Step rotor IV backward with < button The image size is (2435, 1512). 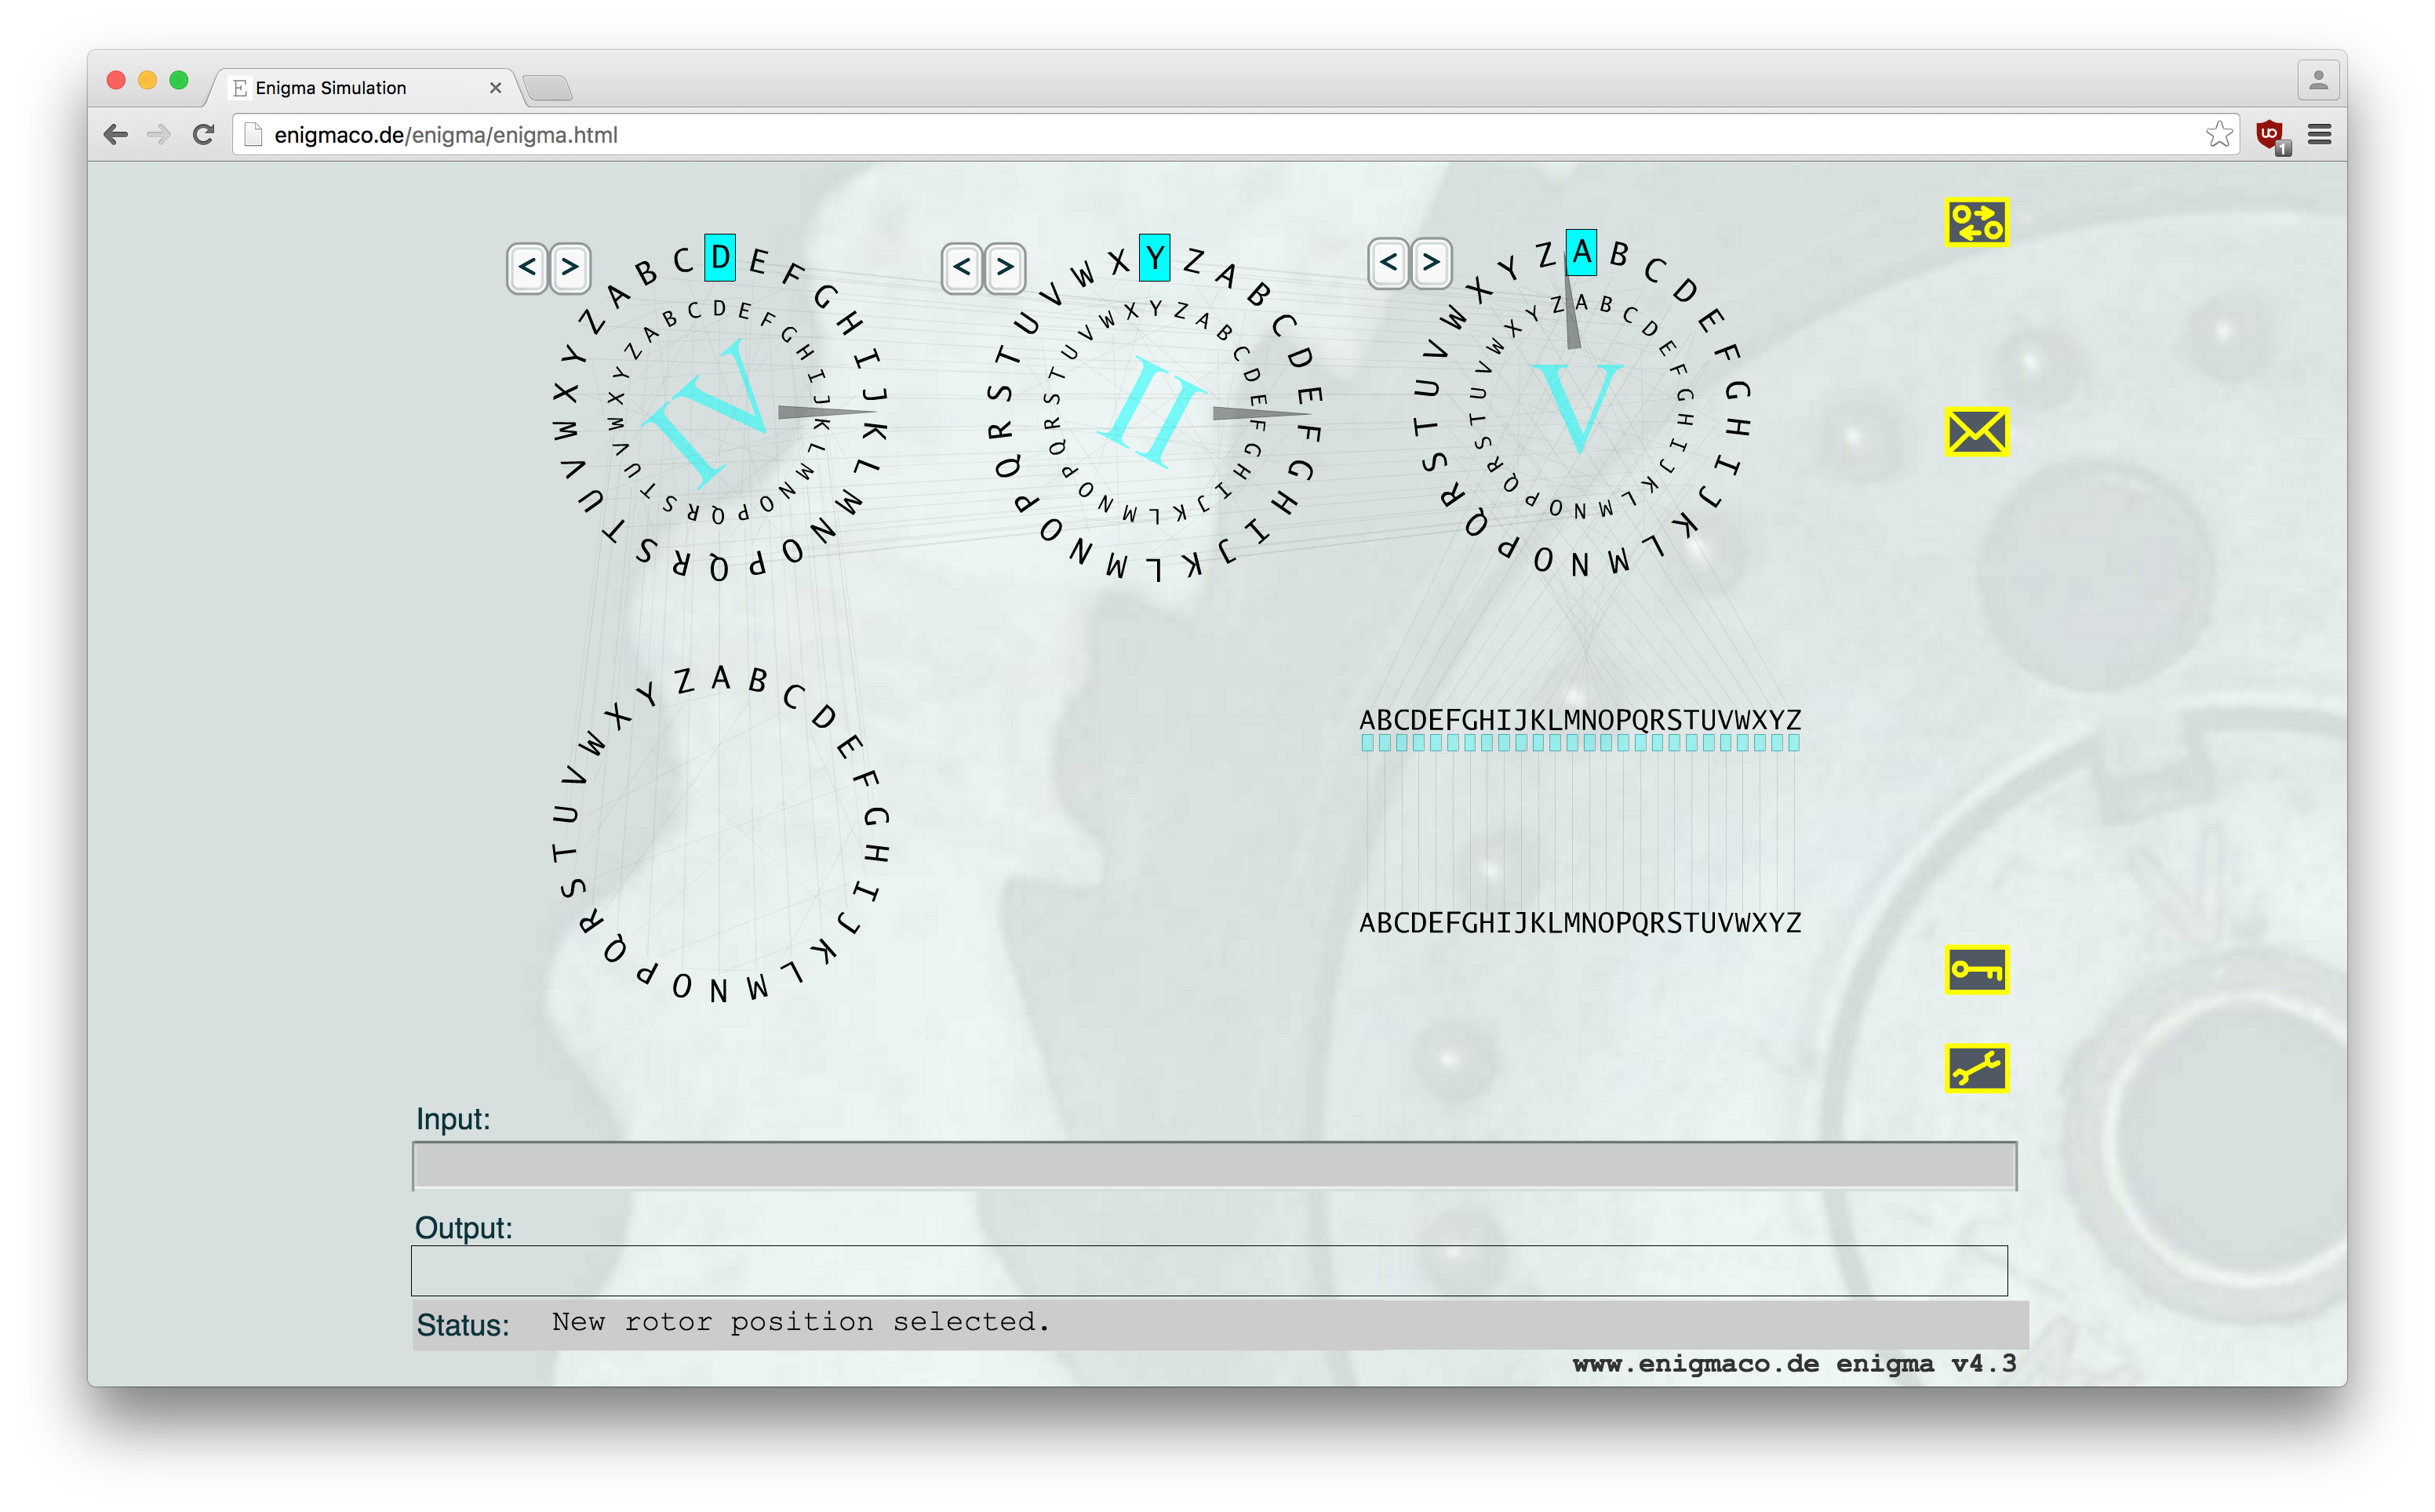pyautogui.click(x=527, y=268)
